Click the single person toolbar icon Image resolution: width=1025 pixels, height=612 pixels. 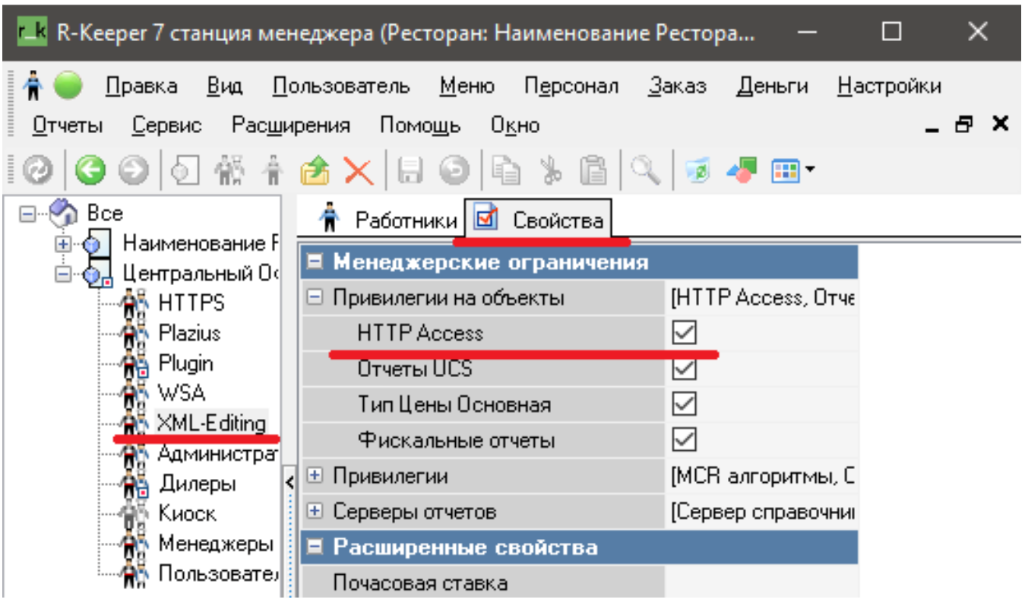coord(271,170)
